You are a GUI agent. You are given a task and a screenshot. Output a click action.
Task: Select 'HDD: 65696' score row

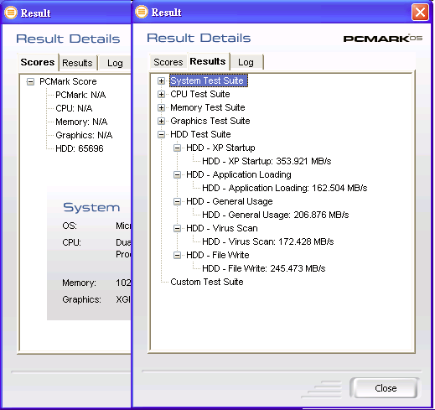[80, 148]
